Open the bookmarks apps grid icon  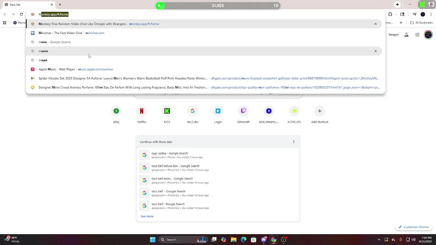click(x=4, y=23)
